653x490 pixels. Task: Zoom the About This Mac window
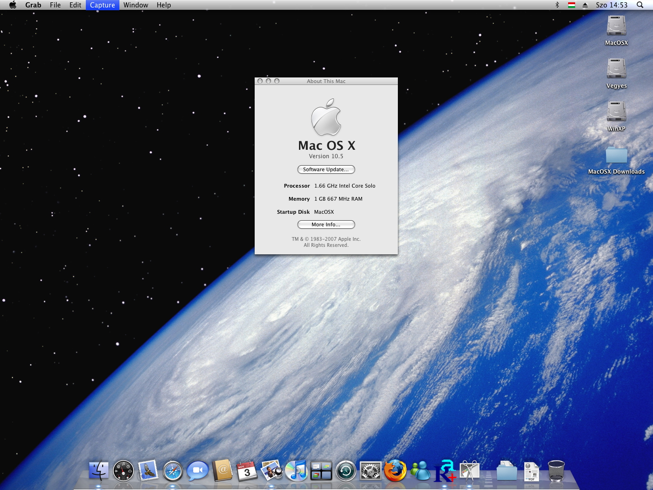277,81
